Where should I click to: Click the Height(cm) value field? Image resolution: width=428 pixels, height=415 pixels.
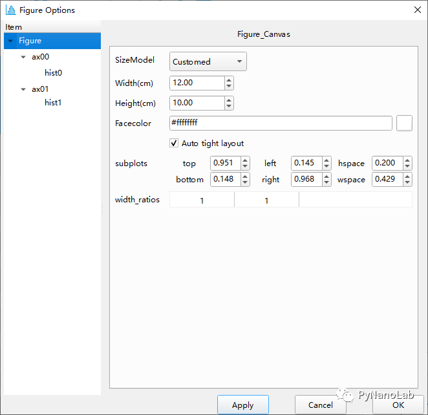click(x=197, y=103)
